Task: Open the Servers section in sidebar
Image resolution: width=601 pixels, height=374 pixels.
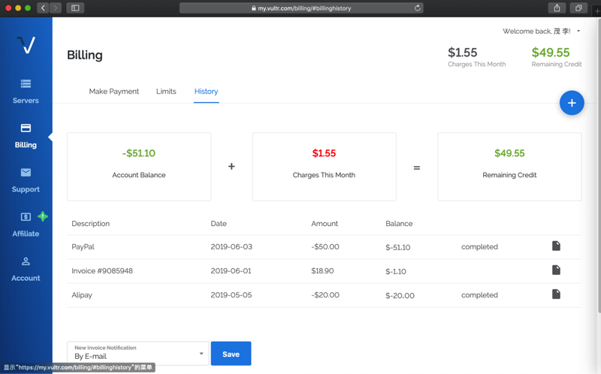Action: click(x=26, y=91)
